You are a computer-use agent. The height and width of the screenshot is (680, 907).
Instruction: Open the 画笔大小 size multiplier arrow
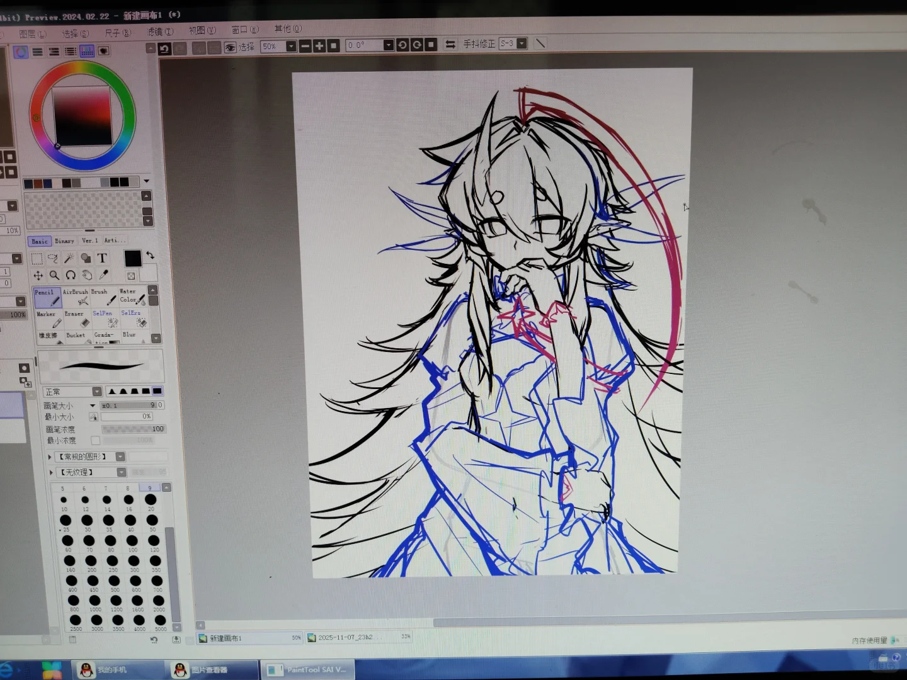(93, 405)
